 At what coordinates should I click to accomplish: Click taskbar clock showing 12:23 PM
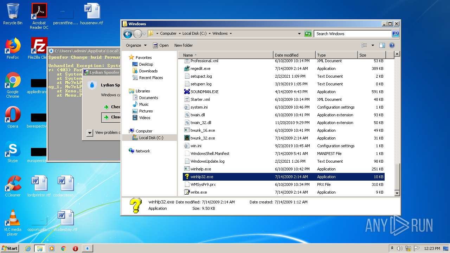coord(432,248)
